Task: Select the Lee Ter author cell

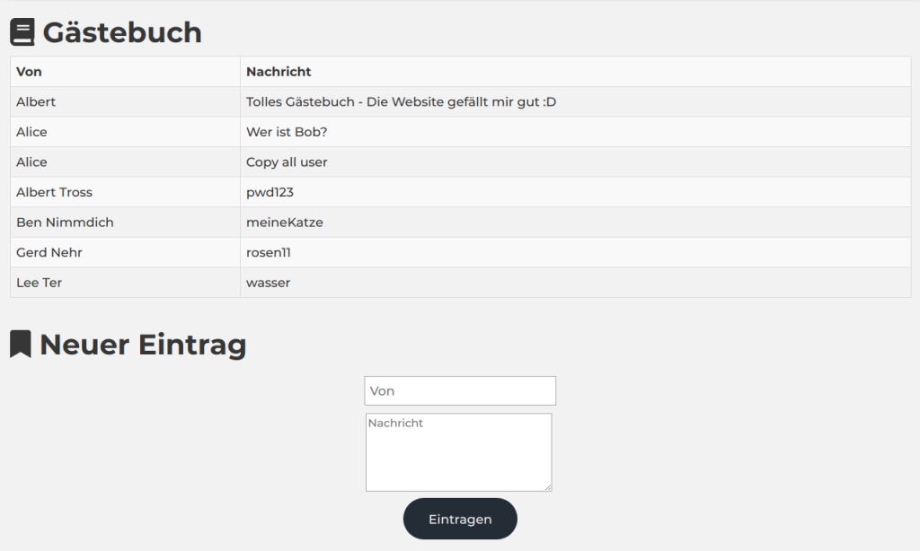Action: tap(39, 283)
